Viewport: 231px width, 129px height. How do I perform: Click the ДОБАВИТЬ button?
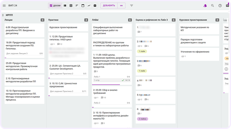(x=109, y=5)
